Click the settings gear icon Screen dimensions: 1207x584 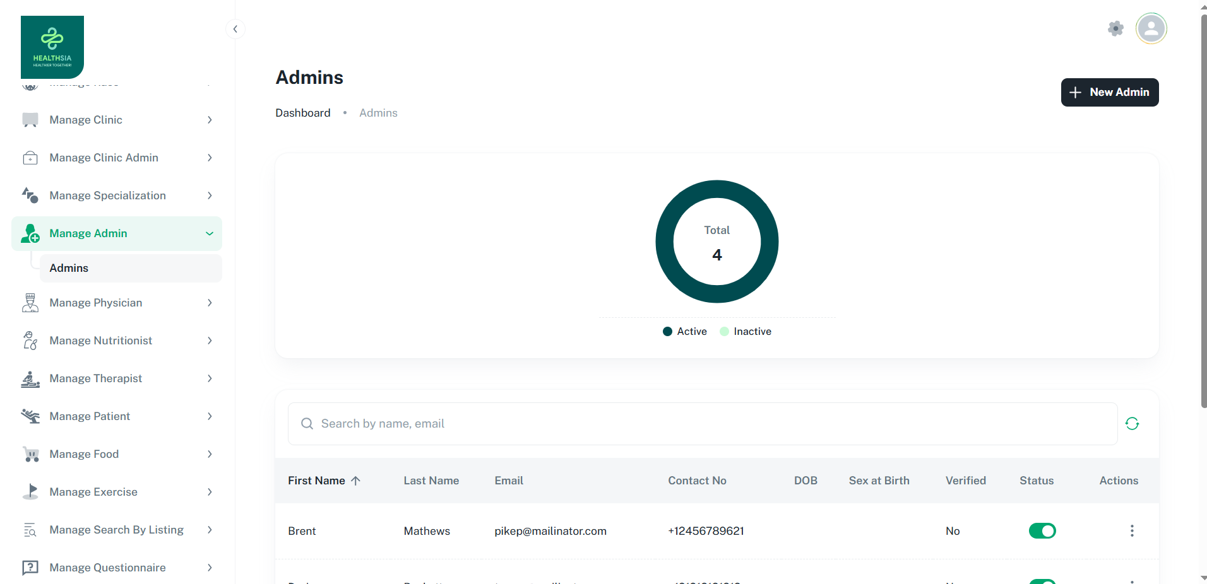1115,28
